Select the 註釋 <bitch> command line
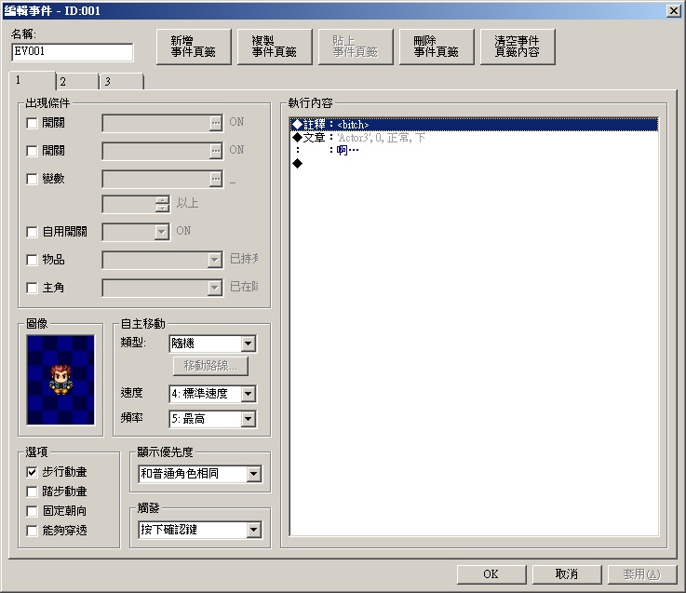This screenshot has width=686, height=593. 474,125
